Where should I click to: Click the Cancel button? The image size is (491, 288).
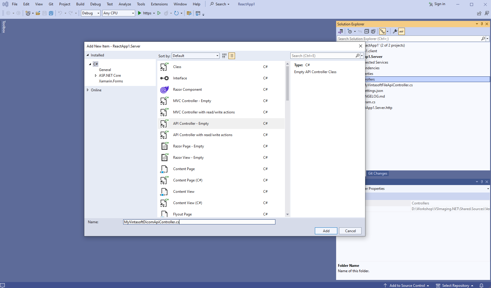click(x=350, y=231)
